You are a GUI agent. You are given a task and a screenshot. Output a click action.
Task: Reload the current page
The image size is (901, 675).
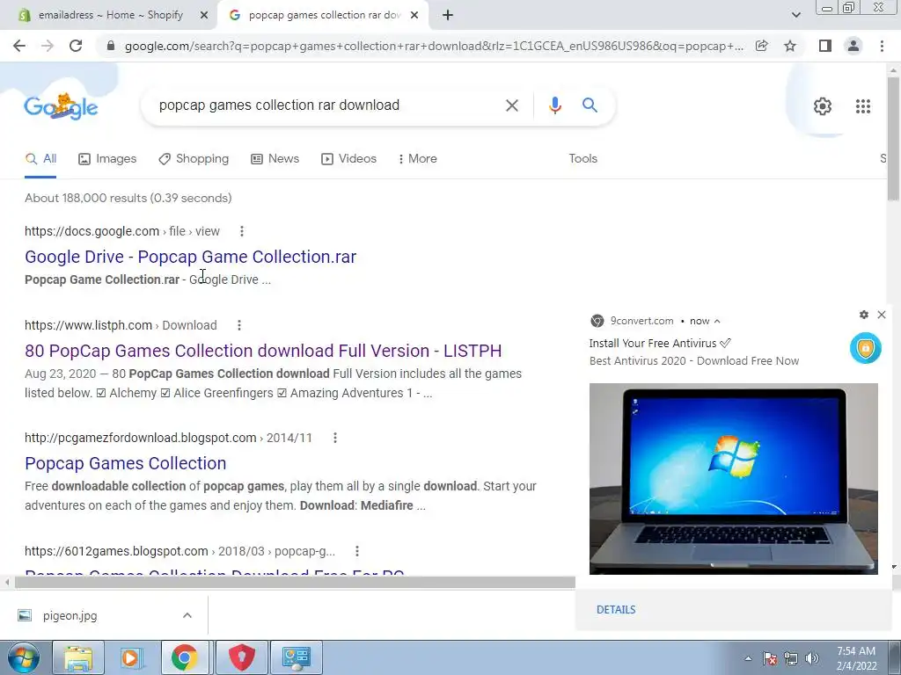tap(76, 46)
